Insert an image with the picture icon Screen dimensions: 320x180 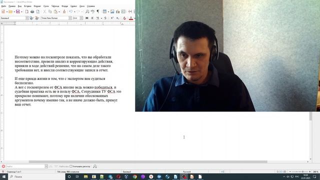(112, 11)
